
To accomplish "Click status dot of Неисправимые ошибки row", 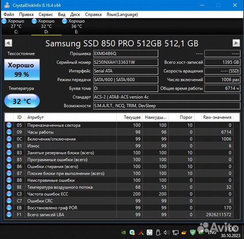I will pos(9,180).
